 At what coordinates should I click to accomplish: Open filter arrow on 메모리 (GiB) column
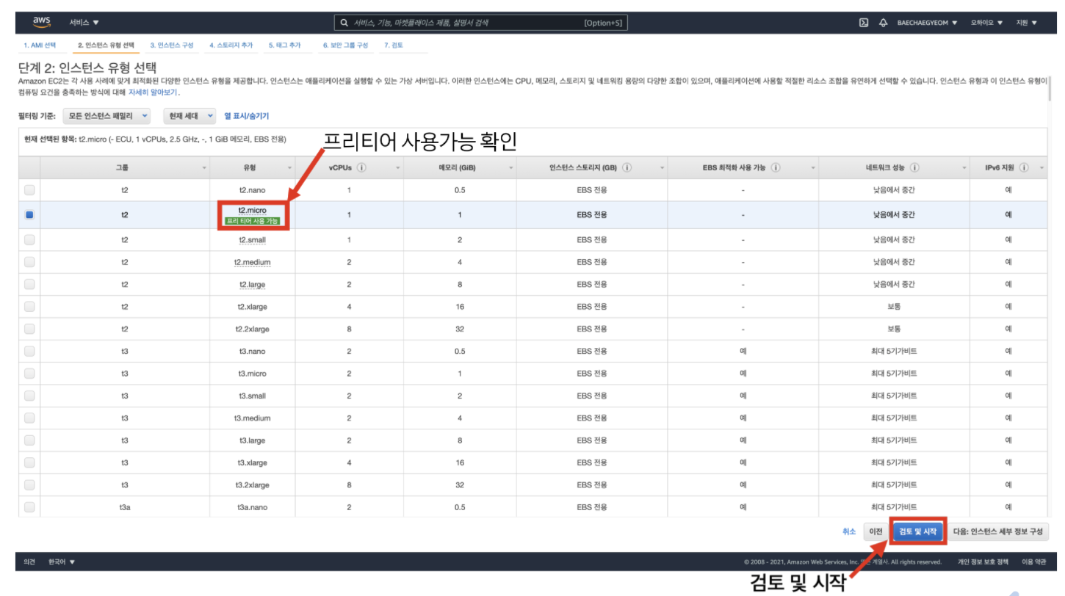coord(510,168)
